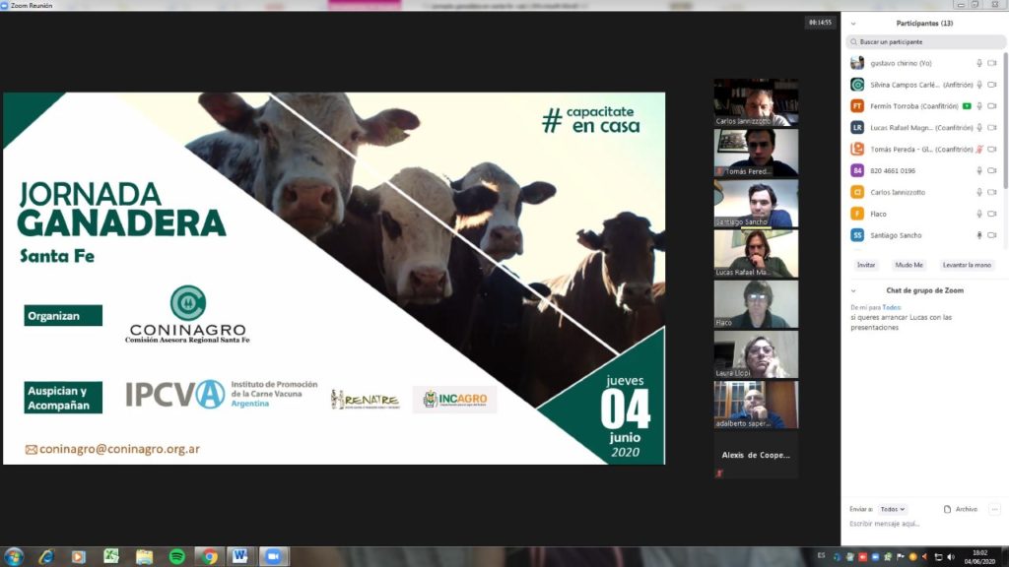The width and height of the screenshot is (1009, 567).
Task: Open Spotify from the taskbar
Action: [x=176, y=556]
